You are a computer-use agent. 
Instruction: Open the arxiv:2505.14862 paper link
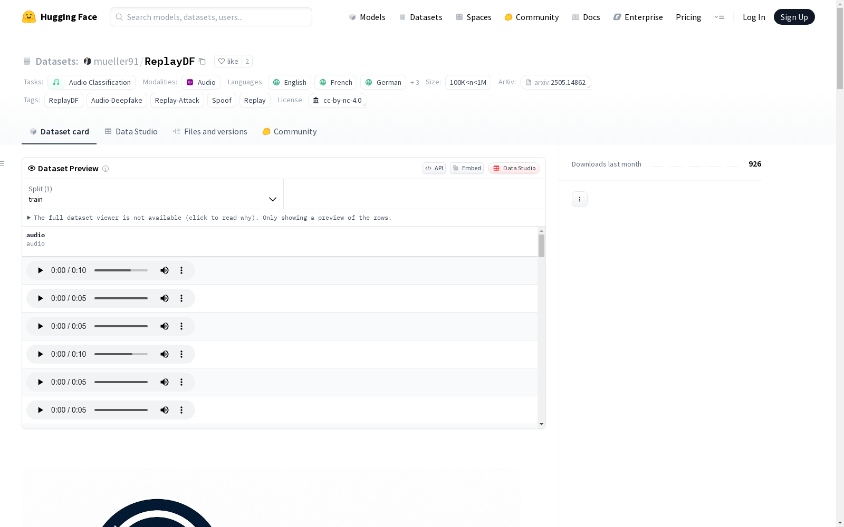pos(555,82)
